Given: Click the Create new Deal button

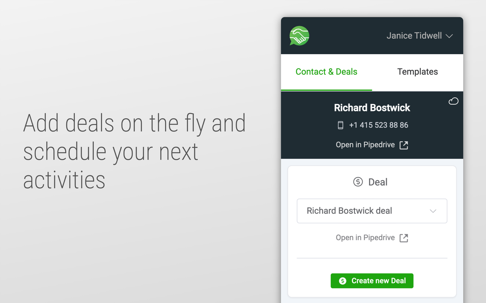Looking at the screenshot, I should [x=372, y=281].
